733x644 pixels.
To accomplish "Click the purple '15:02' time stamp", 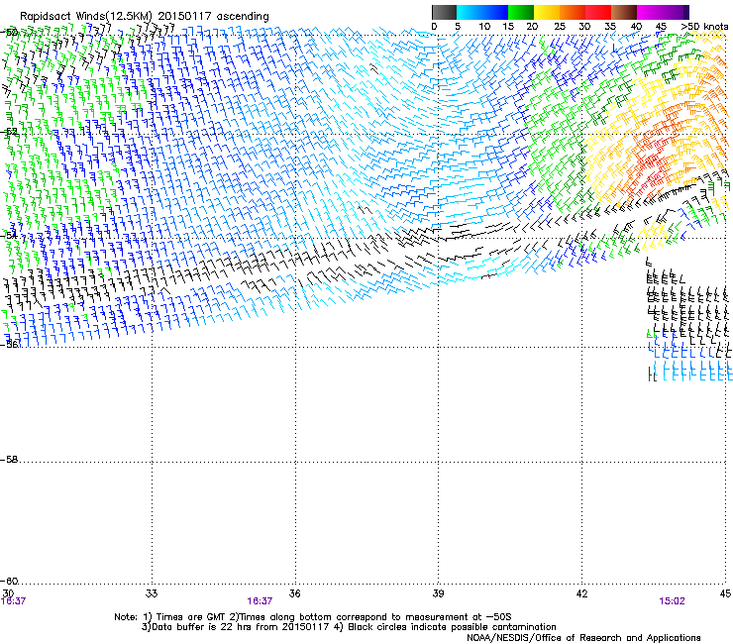I will (x=672, y=601).
